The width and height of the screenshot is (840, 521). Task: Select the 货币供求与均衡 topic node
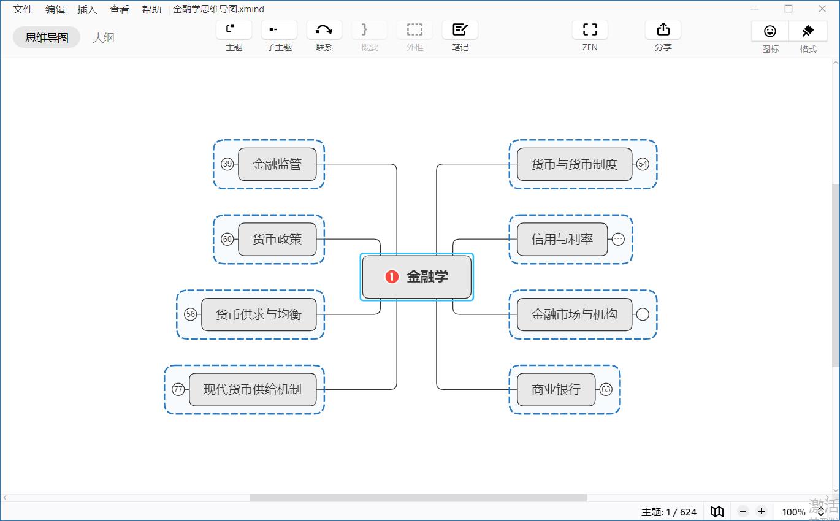coord(259,314)
